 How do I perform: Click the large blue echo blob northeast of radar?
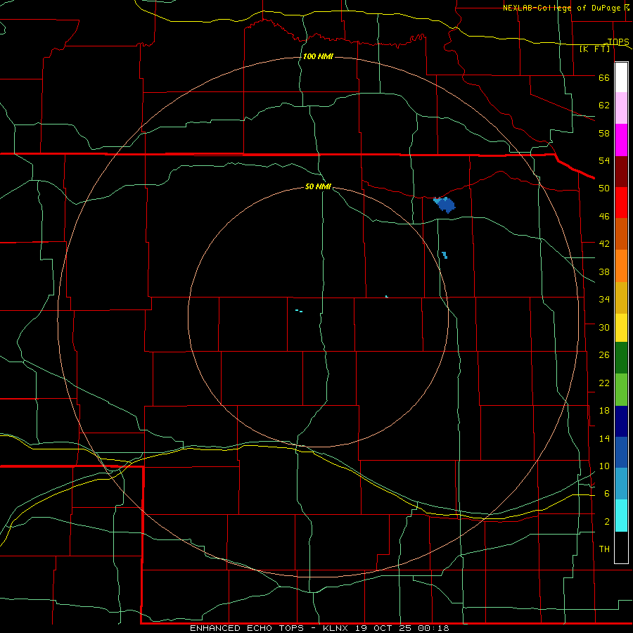point(445,205)
